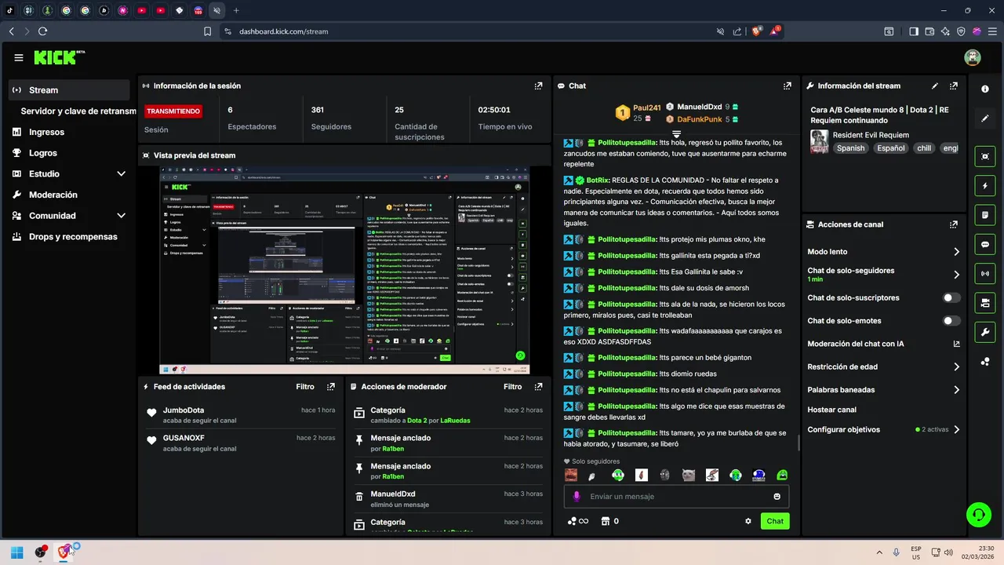
Task: Edit stream info with the pencil in Información del stream
Action: click(x=935, y=86)
